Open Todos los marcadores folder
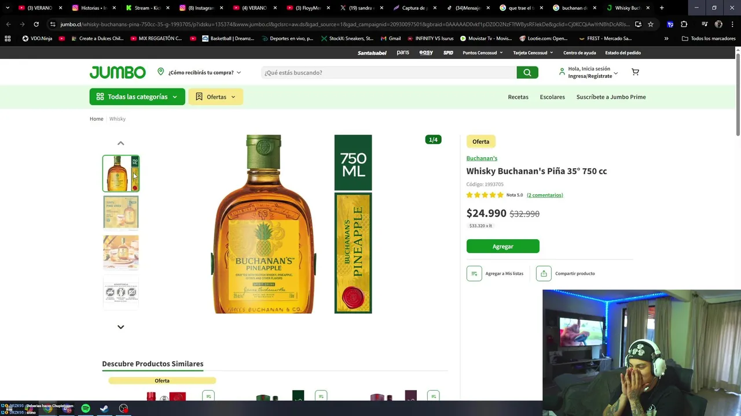This screenshot has height=416, width=741. [x=709, y=38]
